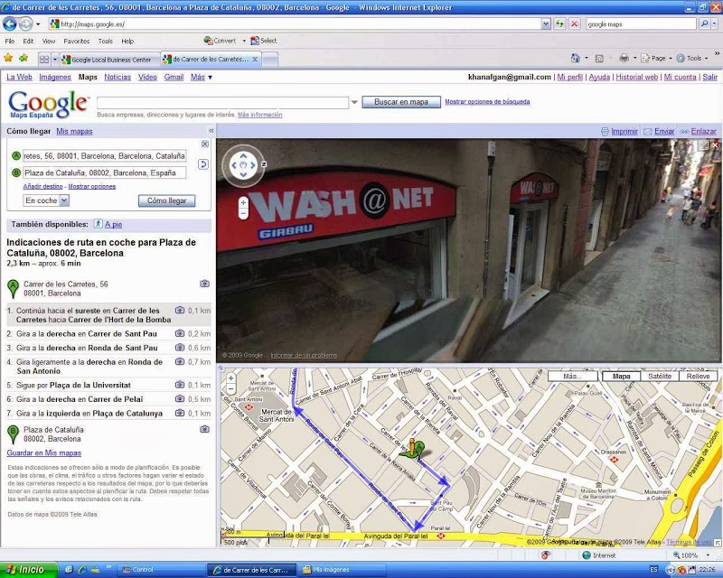
Task: Switch map to Mapa view
Action: click(621, 376)
